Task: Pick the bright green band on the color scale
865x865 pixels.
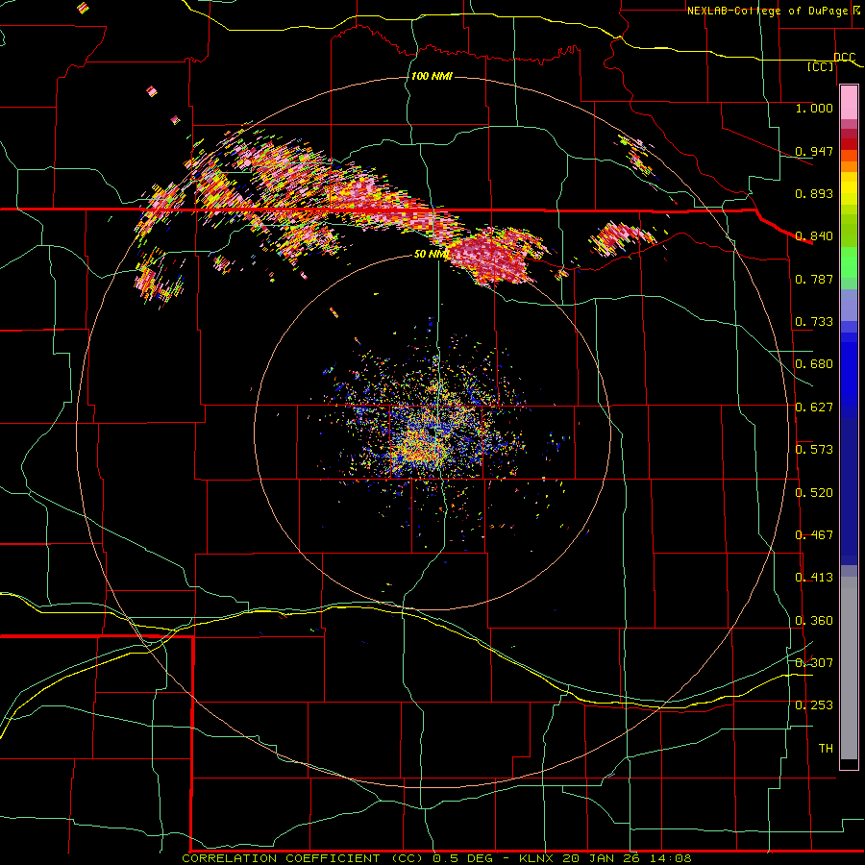Action: coord(849,262)
